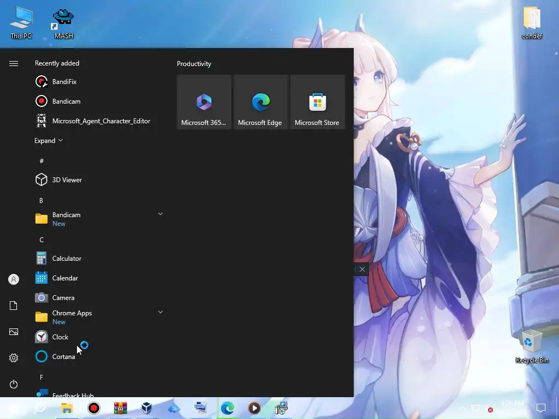
Task: Click the taskbar Search magnifier icon
Action: click(39, 408)
